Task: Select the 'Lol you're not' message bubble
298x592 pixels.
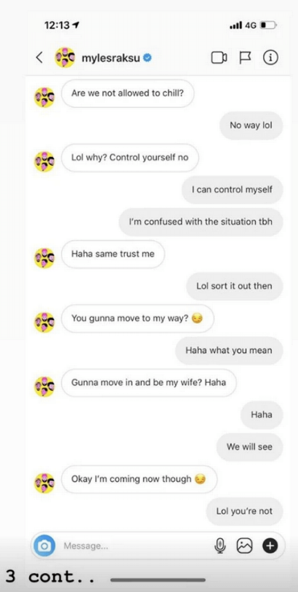Action: coord(244,511)
